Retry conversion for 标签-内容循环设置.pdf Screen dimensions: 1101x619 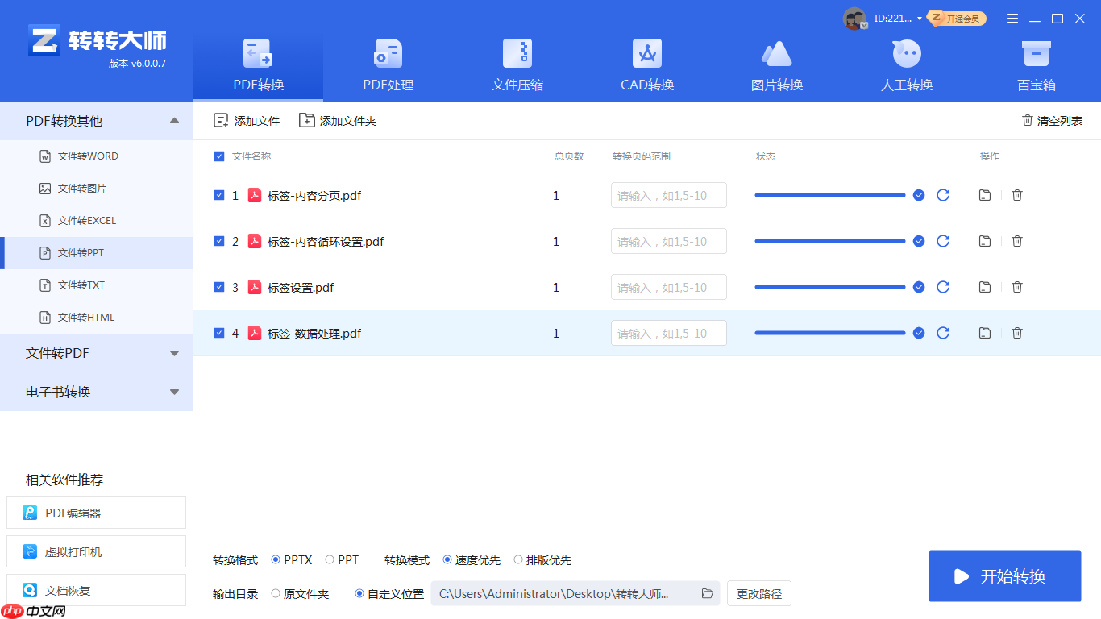click(943, 241)
